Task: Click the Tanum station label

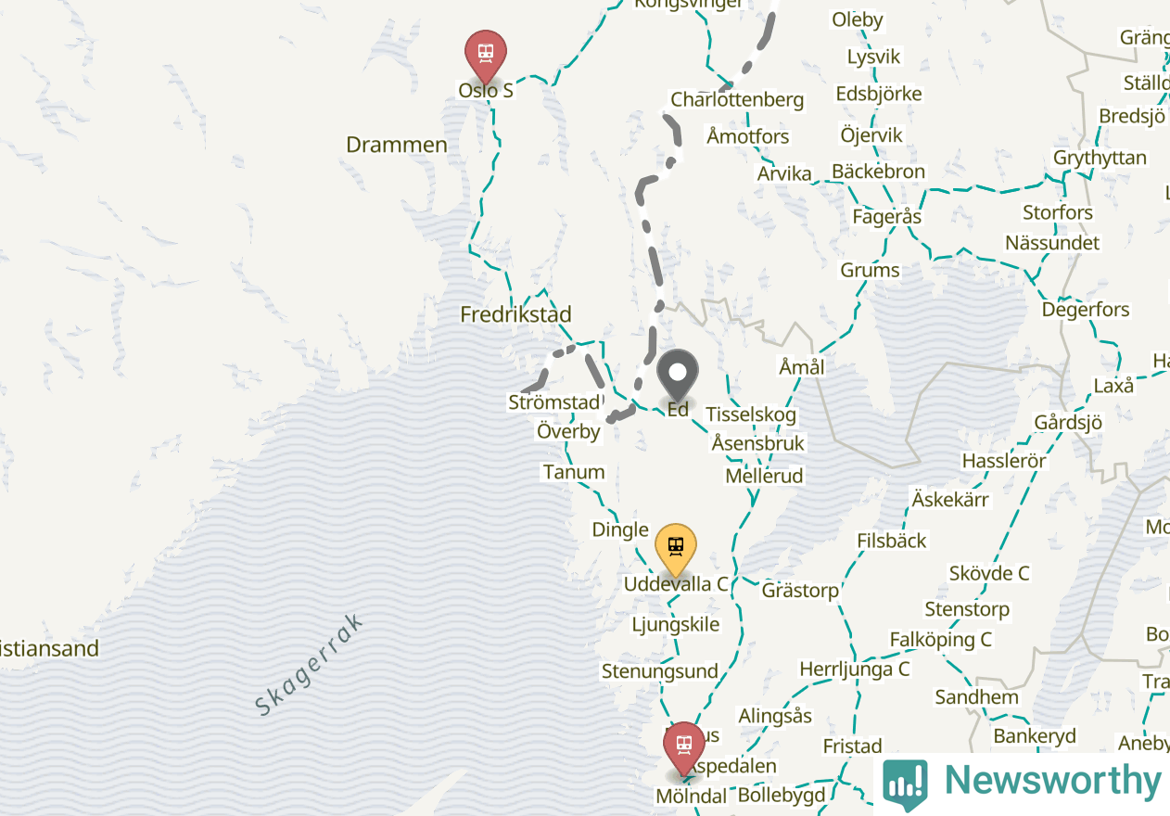Action: pyautogui.click(x=574, y=472)
